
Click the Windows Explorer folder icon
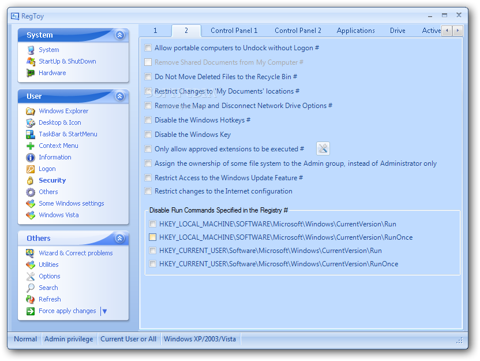[31, 111]
